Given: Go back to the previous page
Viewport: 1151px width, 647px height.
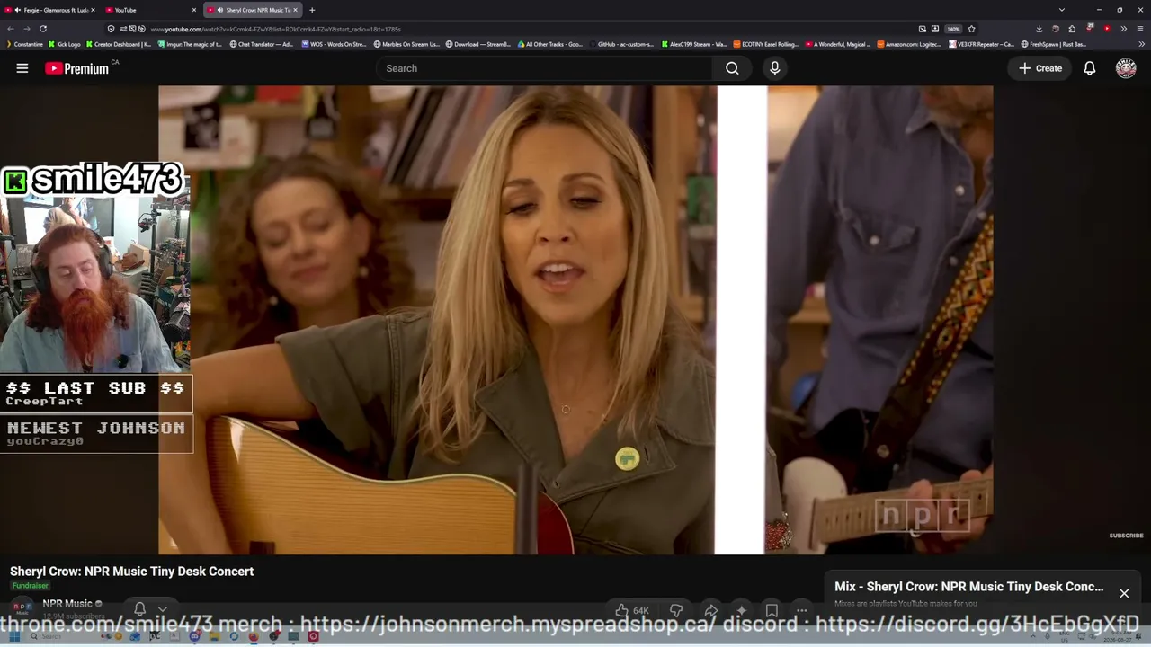Looking at the screenshot, I should click(x=11, y=29).
